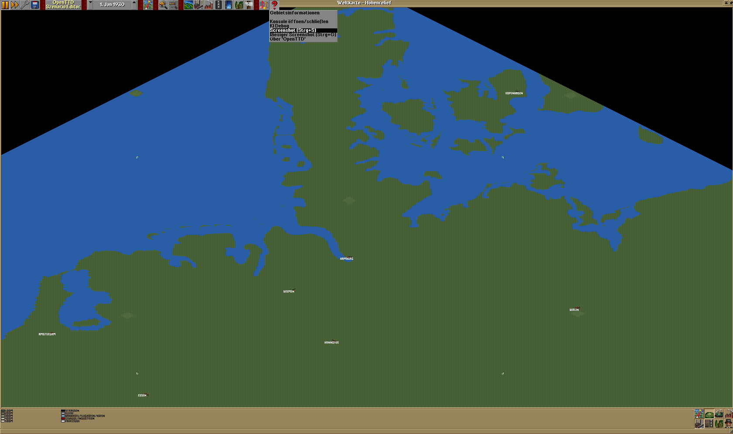Toggle fast forward mode
The image size is (733, 434).
pyautogui.click(x=15, y=5)
